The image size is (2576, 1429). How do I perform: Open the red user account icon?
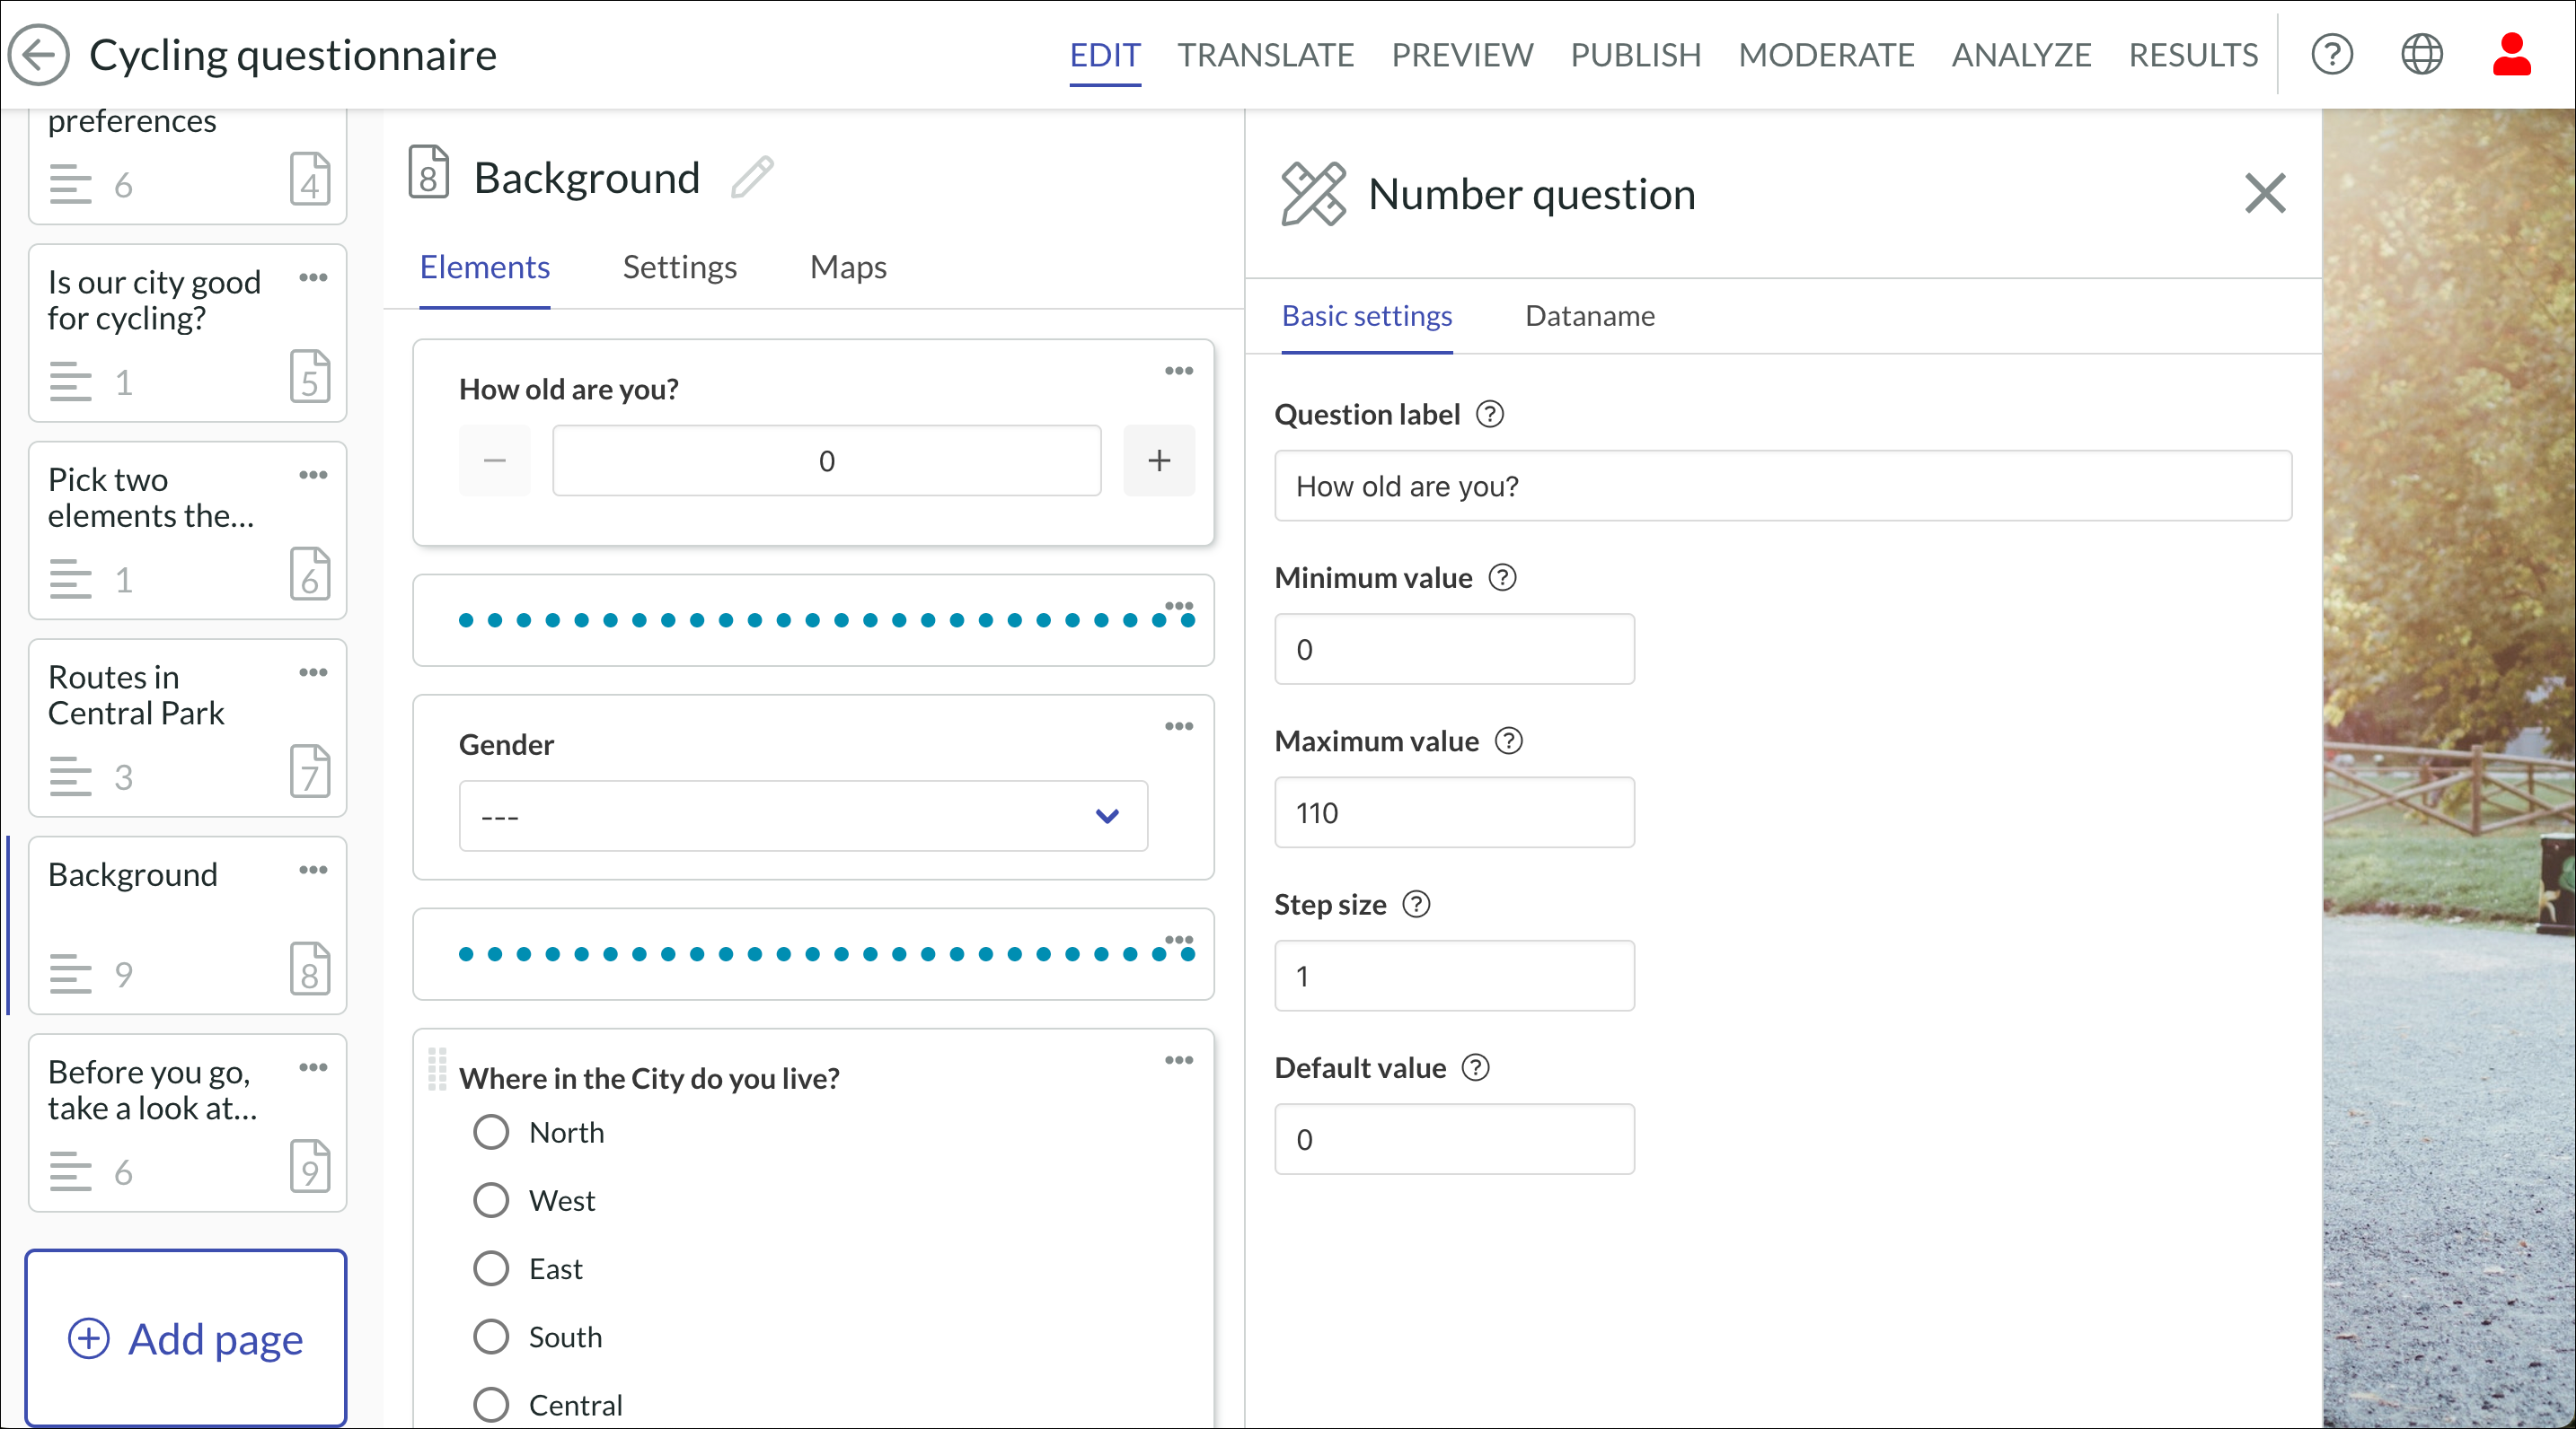tap(2511, 54)
